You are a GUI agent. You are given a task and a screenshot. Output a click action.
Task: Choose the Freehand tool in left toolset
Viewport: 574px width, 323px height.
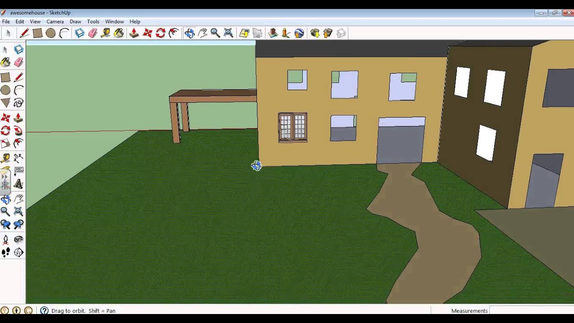[18, 103]
